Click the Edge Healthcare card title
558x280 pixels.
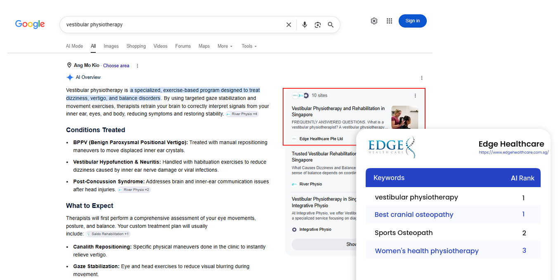[511, 144]
